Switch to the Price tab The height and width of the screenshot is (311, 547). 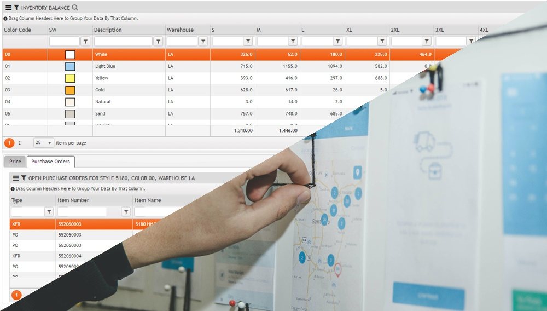tap(15, 162)
